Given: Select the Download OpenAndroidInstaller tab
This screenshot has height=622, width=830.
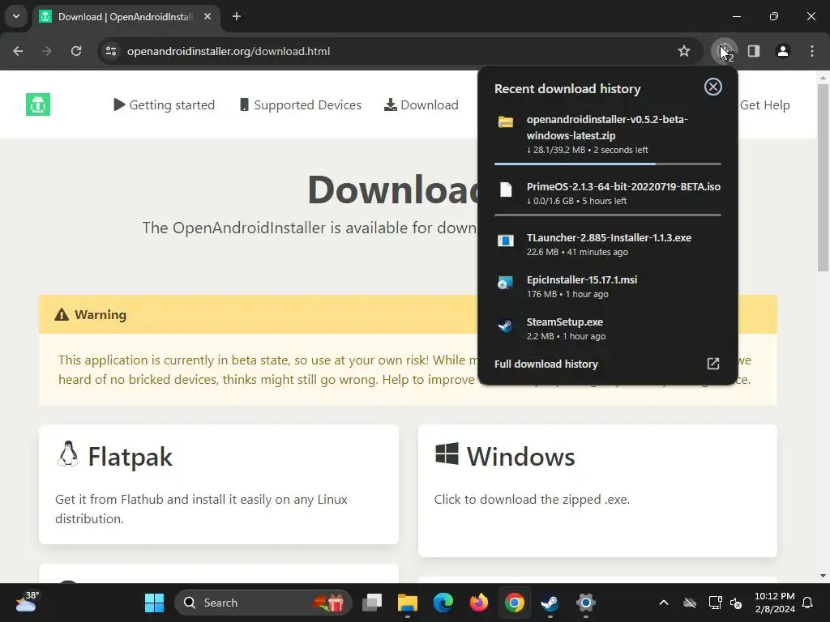Looking at the screenshot, I should (126, 16).
